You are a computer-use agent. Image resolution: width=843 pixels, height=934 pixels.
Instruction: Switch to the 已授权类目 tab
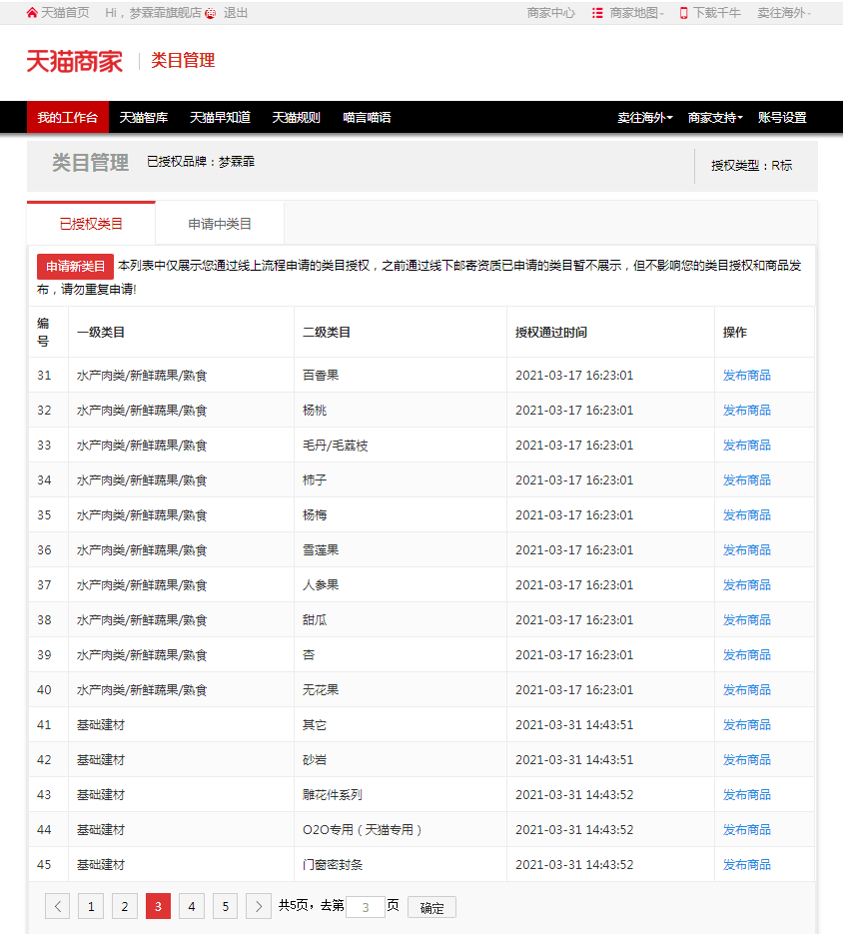pyautogui.click(x=91, y=224)
